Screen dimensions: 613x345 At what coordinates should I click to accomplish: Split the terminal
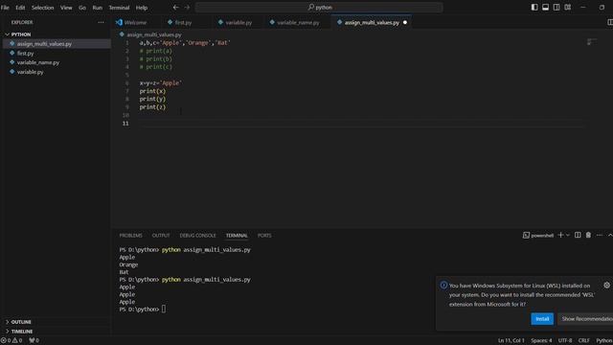coord(578,235)
